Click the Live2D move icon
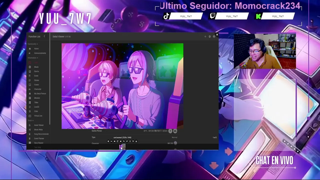Image resolution: width=320 pixels, height=180 pixels. point(30,107)
